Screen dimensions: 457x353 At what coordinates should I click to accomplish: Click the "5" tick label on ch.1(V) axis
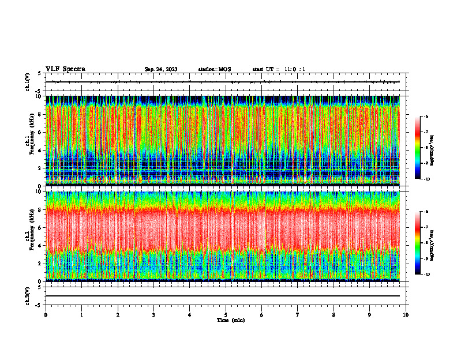pos(40,73)
